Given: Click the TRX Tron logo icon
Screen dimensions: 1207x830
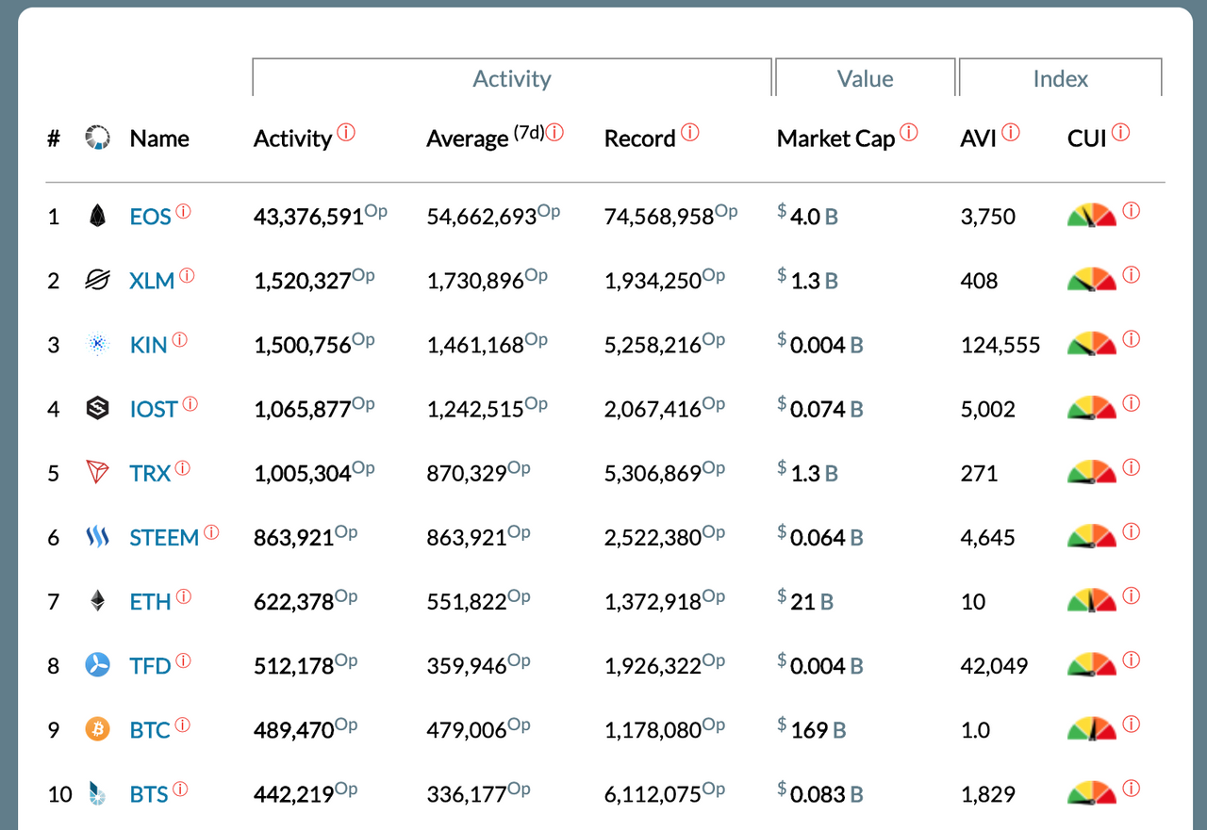Looking at the screenshot, I should click(x=97, y=472).
